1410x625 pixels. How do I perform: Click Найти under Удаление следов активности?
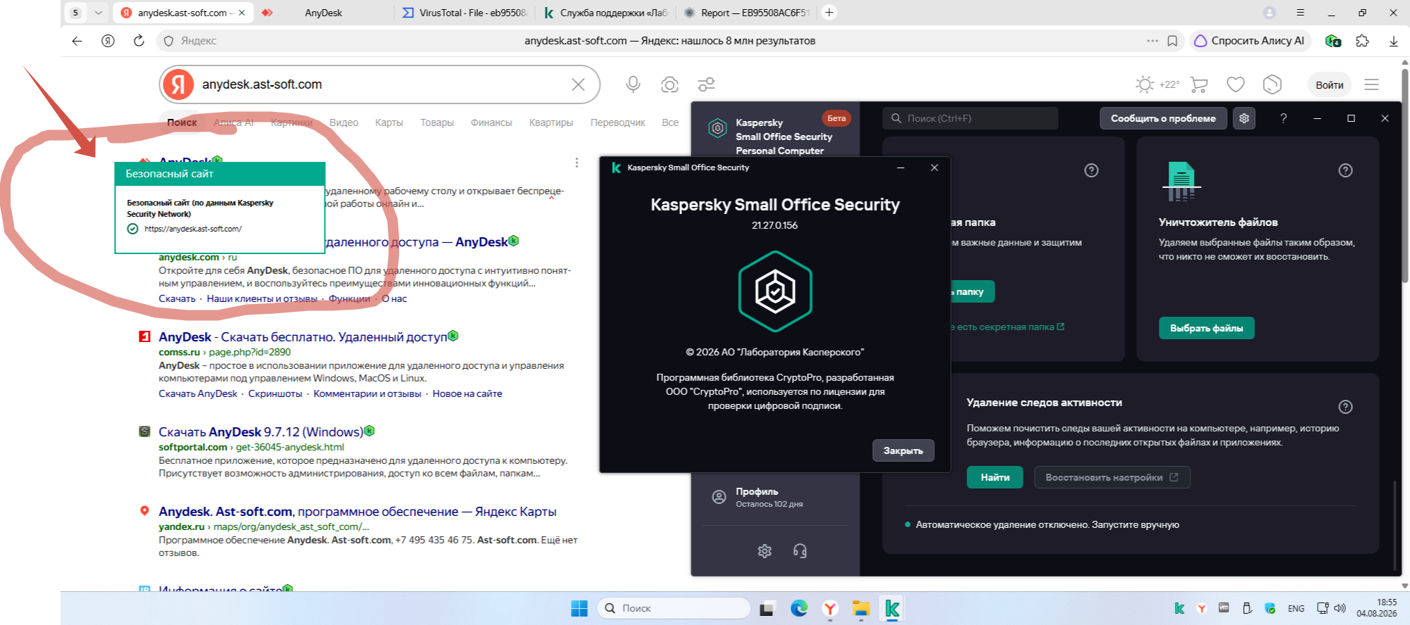[995, 477]
